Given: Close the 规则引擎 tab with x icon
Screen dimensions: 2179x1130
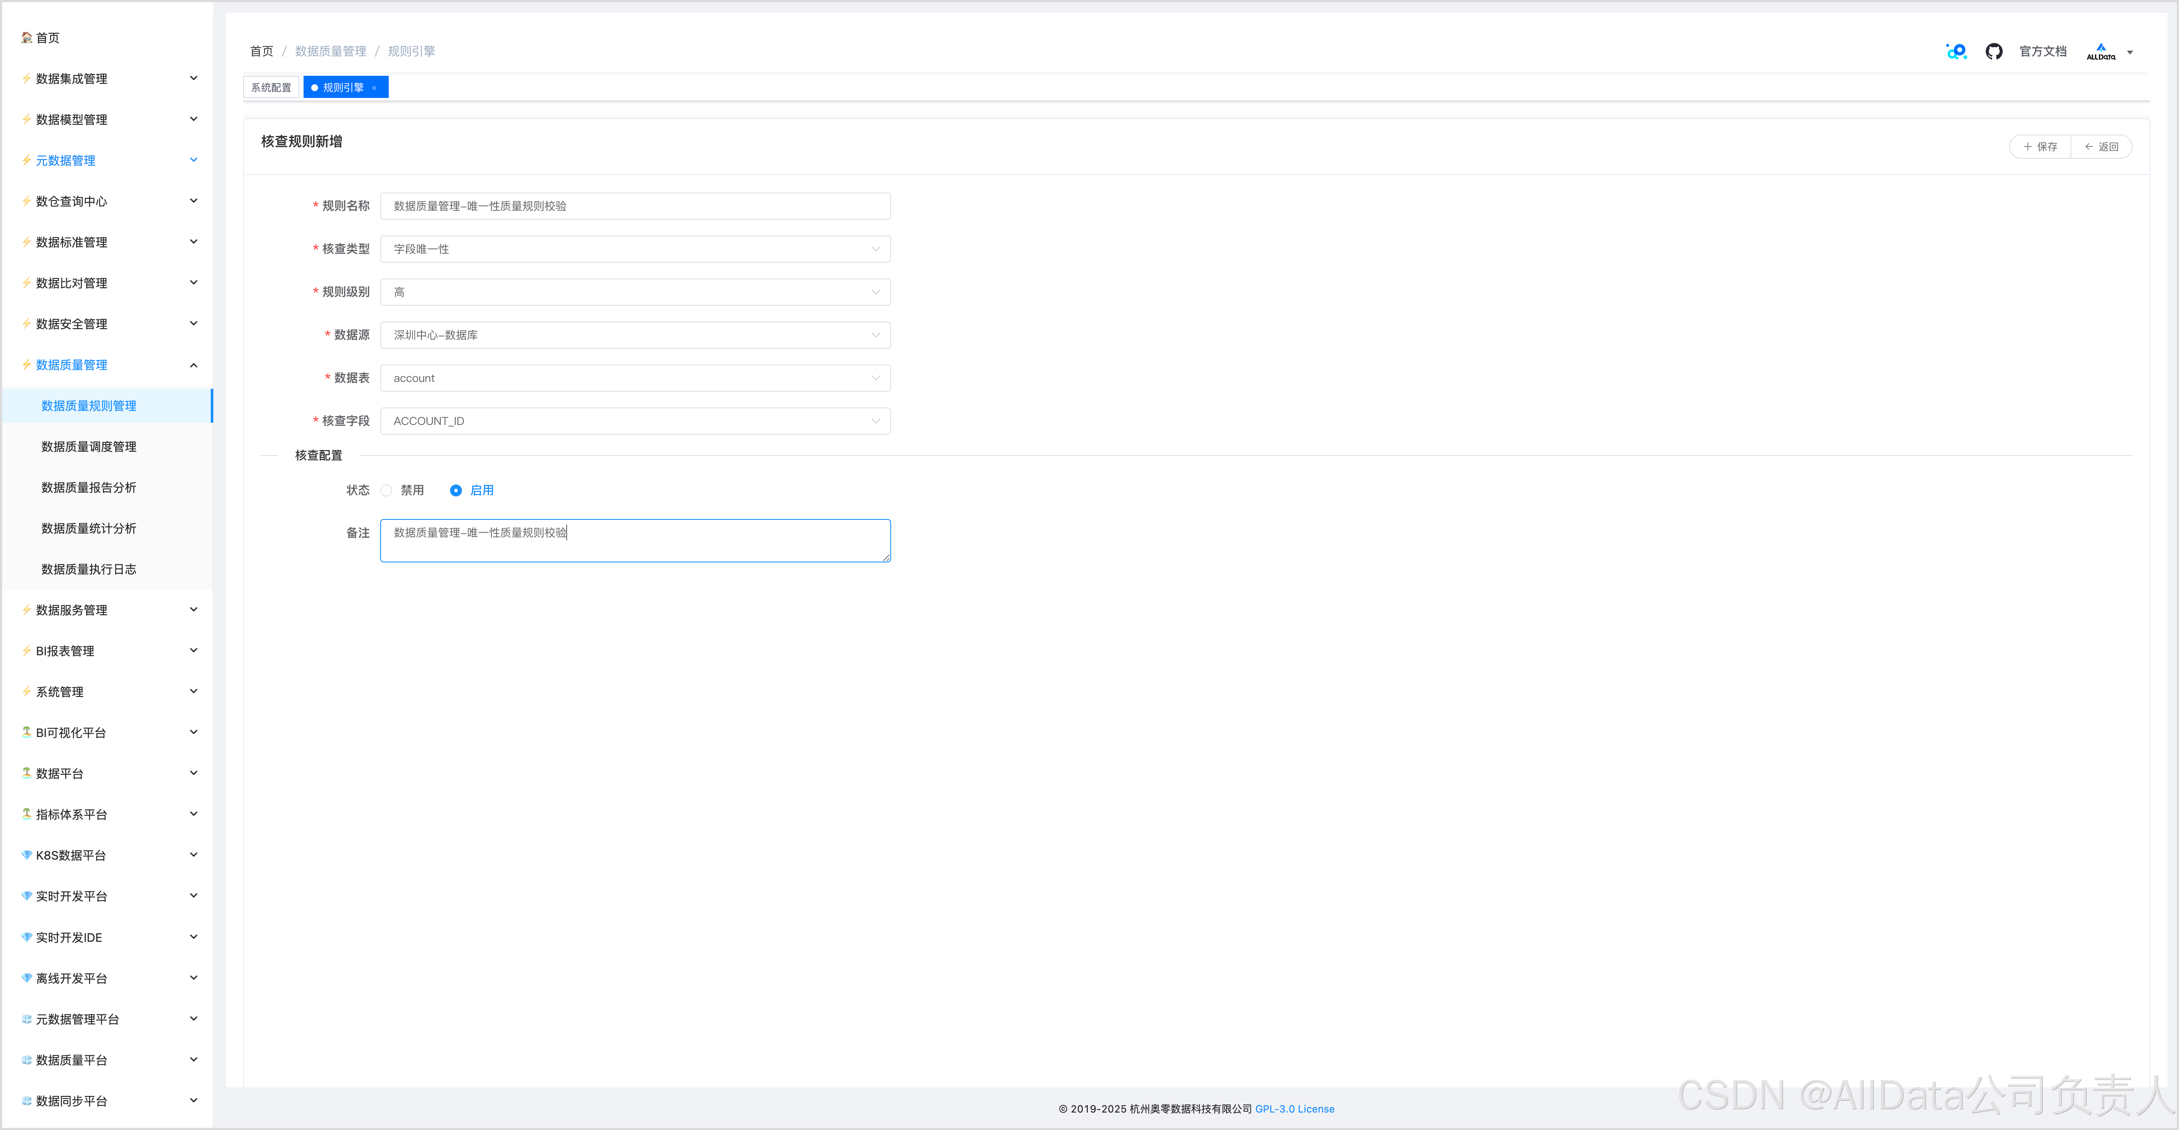Looking at the screenshot, I should [x=374, y=88].
